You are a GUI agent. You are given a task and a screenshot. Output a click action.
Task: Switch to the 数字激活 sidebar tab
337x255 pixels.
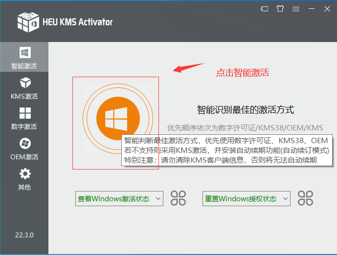24,118
